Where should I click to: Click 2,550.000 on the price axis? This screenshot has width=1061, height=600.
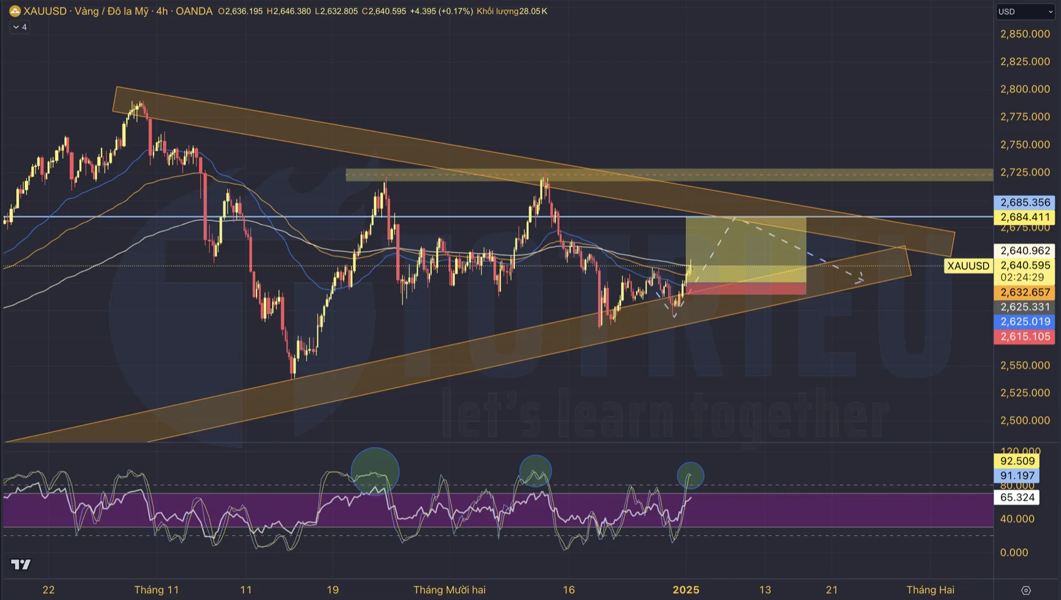(x=1025, y=365)
